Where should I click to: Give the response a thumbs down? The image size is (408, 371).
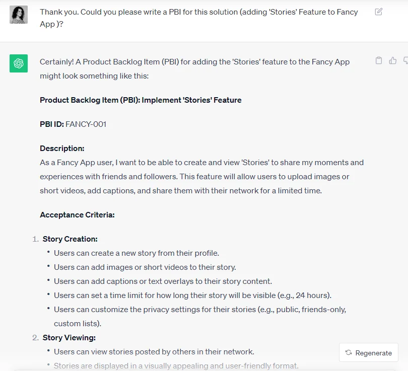tap(405, 60)
